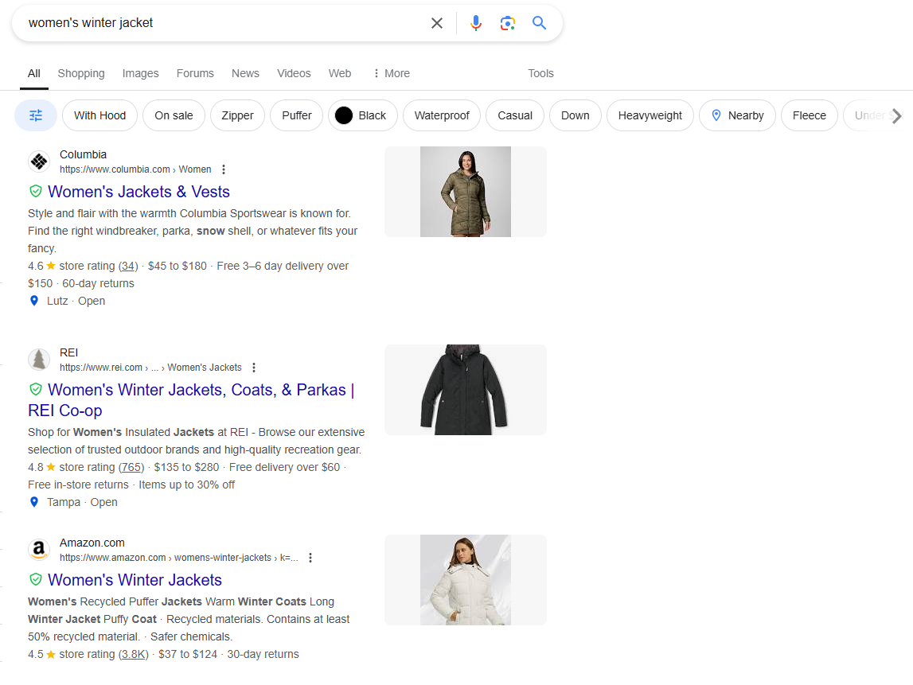Toggle the Nearby filter chip
913x685 pixels.
click(737, 115)
